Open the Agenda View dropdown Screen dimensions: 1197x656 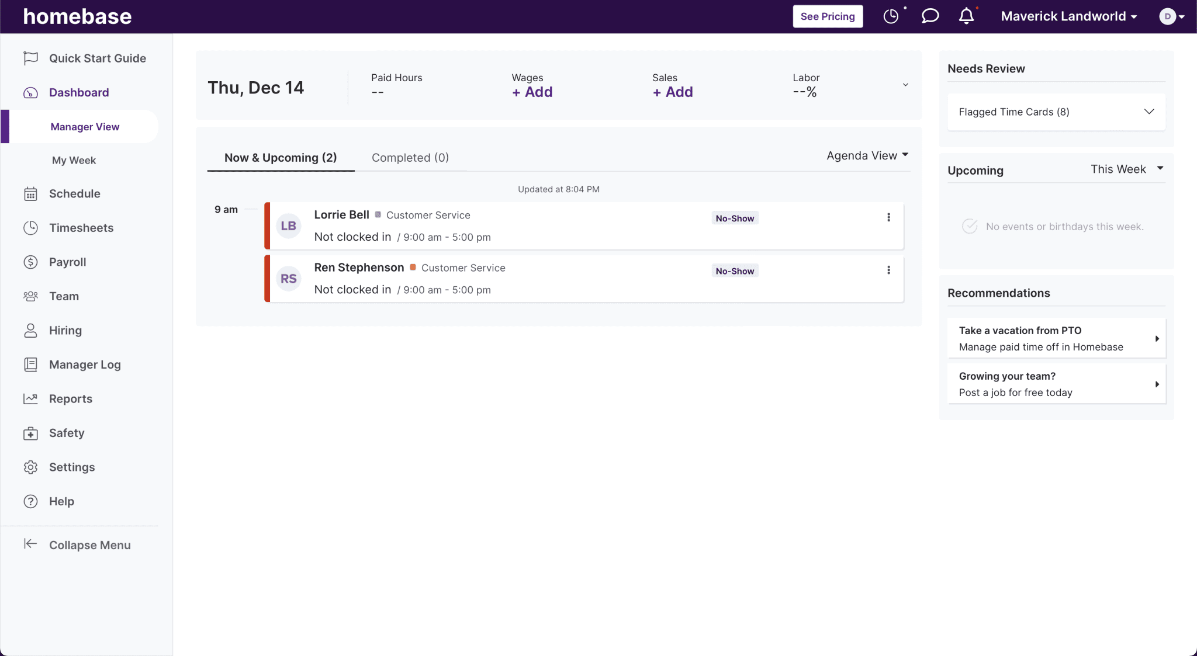pos(867,155)
